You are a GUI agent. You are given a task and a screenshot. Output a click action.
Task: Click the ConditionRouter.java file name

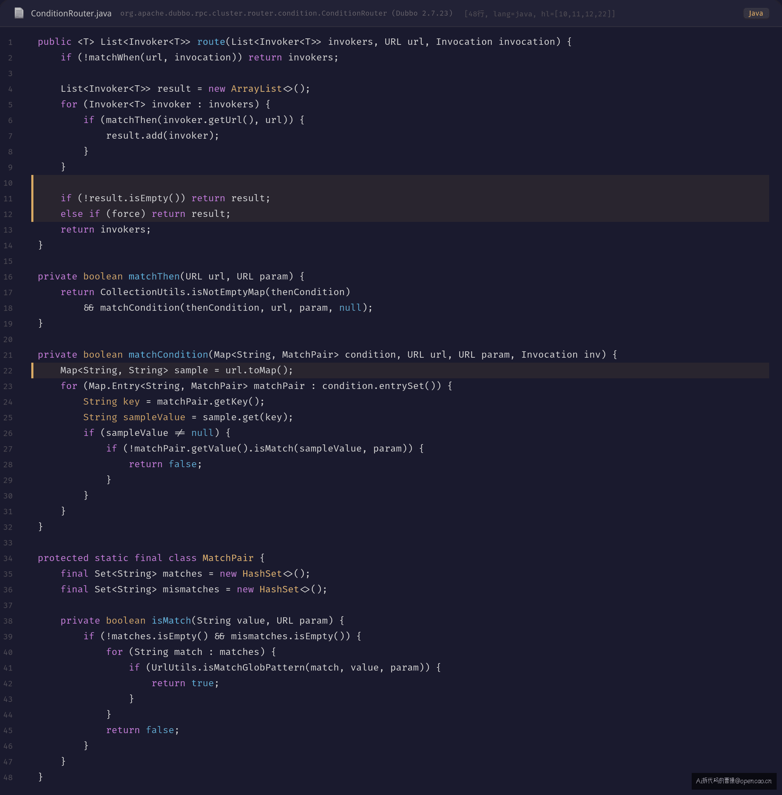[x=71, y=14]
